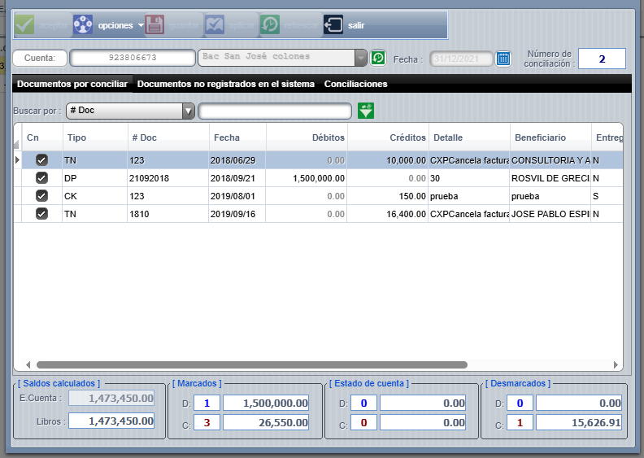Expand the opciones dropdown arrow
This screenshot has height=458, width=644.
pos(141,25)
